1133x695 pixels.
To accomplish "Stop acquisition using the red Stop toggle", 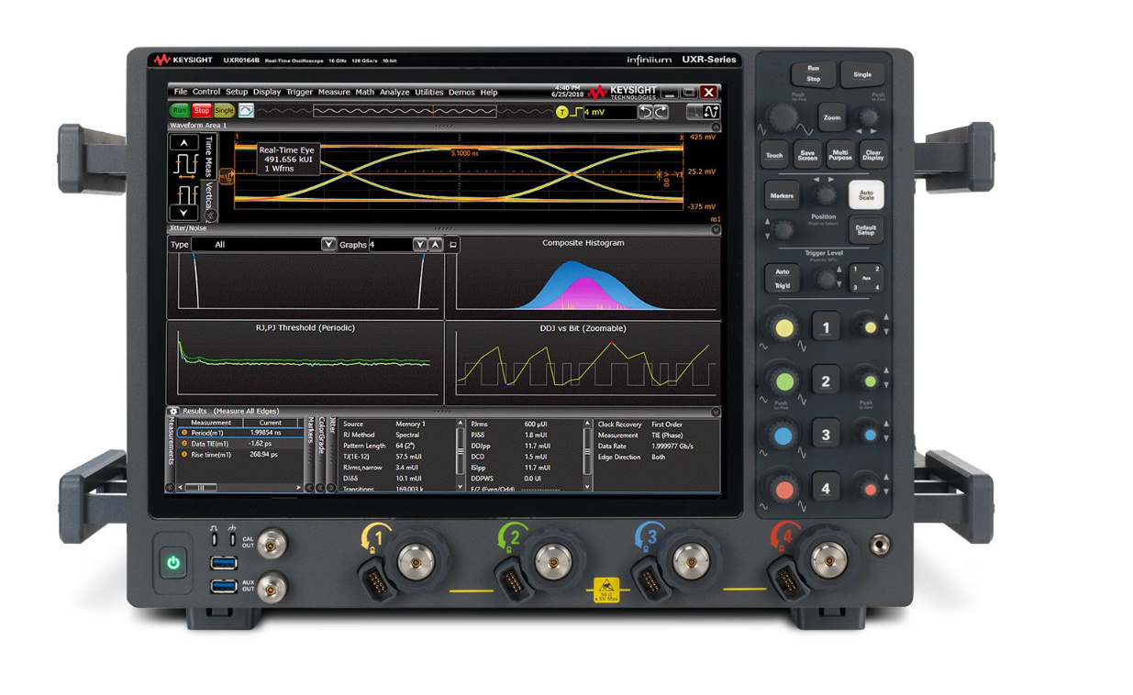I will (x=202, y=110).
